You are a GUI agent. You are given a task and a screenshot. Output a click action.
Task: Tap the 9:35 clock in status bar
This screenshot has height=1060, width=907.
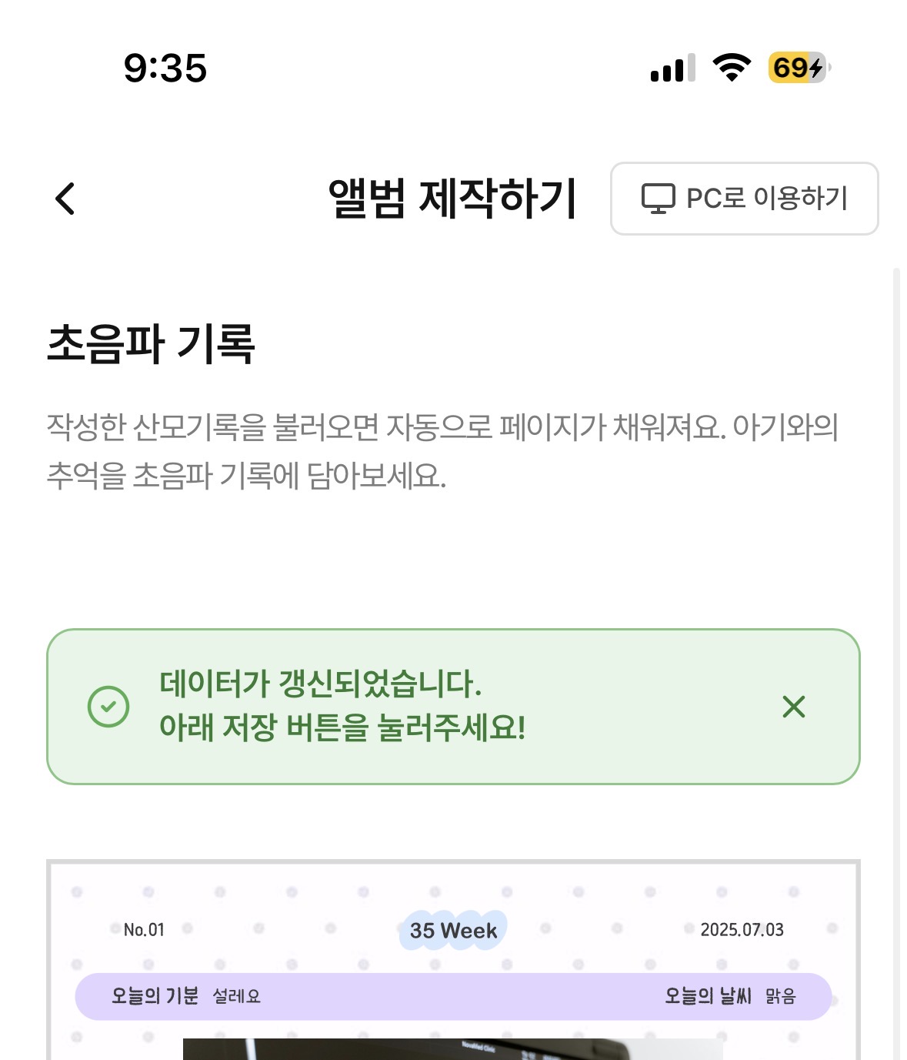(165, 69)
